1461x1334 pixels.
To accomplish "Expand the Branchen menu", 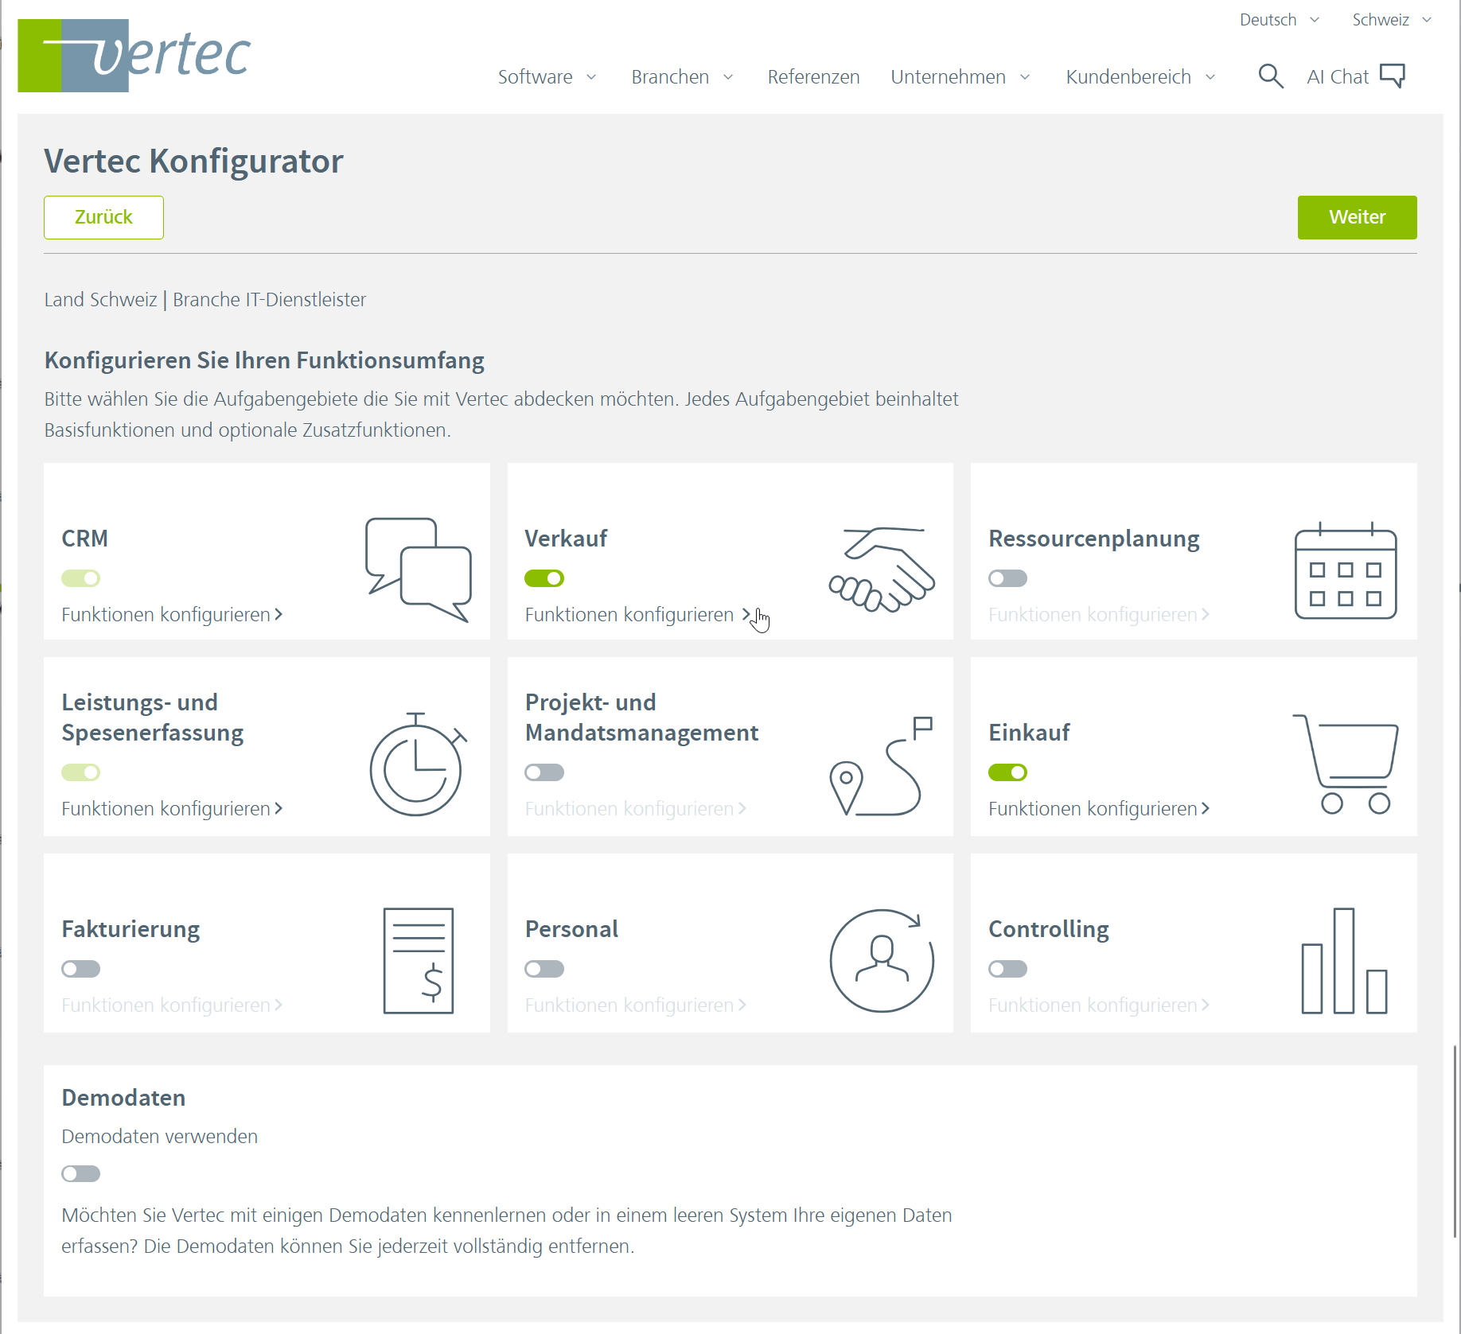I will pos(682,77).
